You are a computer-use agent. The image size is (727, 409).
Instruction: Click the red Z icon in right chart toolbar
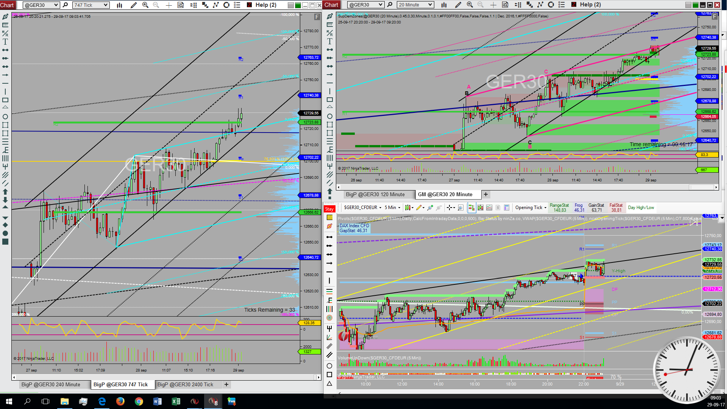coord(574,5)
